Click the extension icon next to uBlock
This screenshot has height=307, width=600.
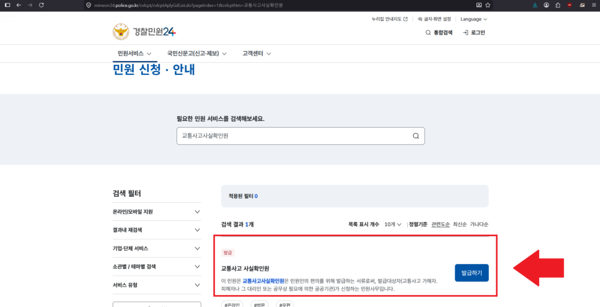coord(582,5)
